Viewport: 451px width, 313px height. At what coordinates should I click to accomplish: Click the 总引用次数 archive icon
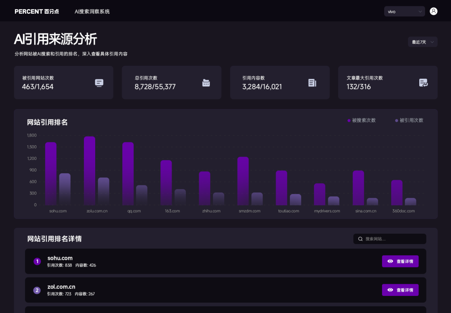[x=206, y=83]
